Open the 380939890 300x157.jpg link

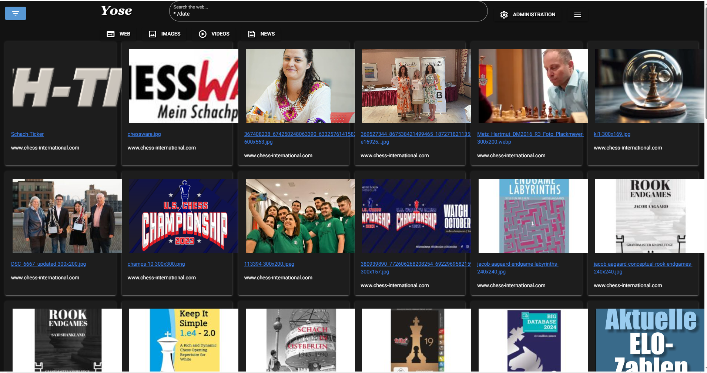coord(416,268)
